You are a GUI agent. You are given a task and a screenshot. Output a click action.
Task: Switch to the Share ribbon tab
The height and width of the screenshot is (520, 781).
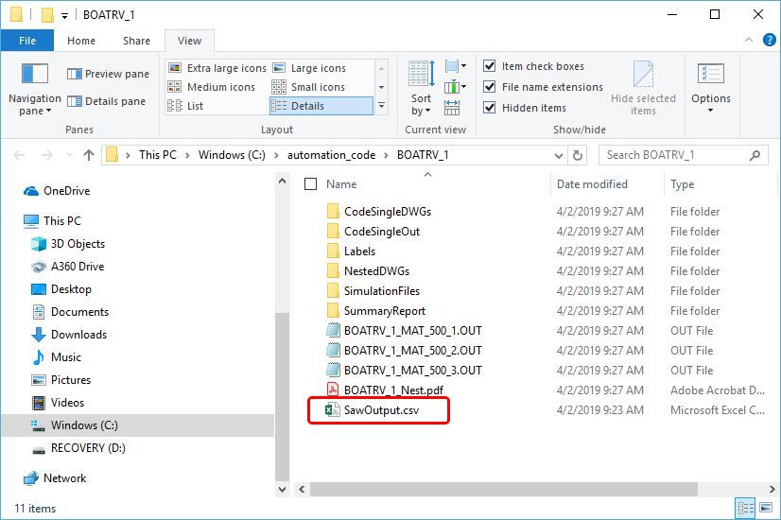[136, 41]
